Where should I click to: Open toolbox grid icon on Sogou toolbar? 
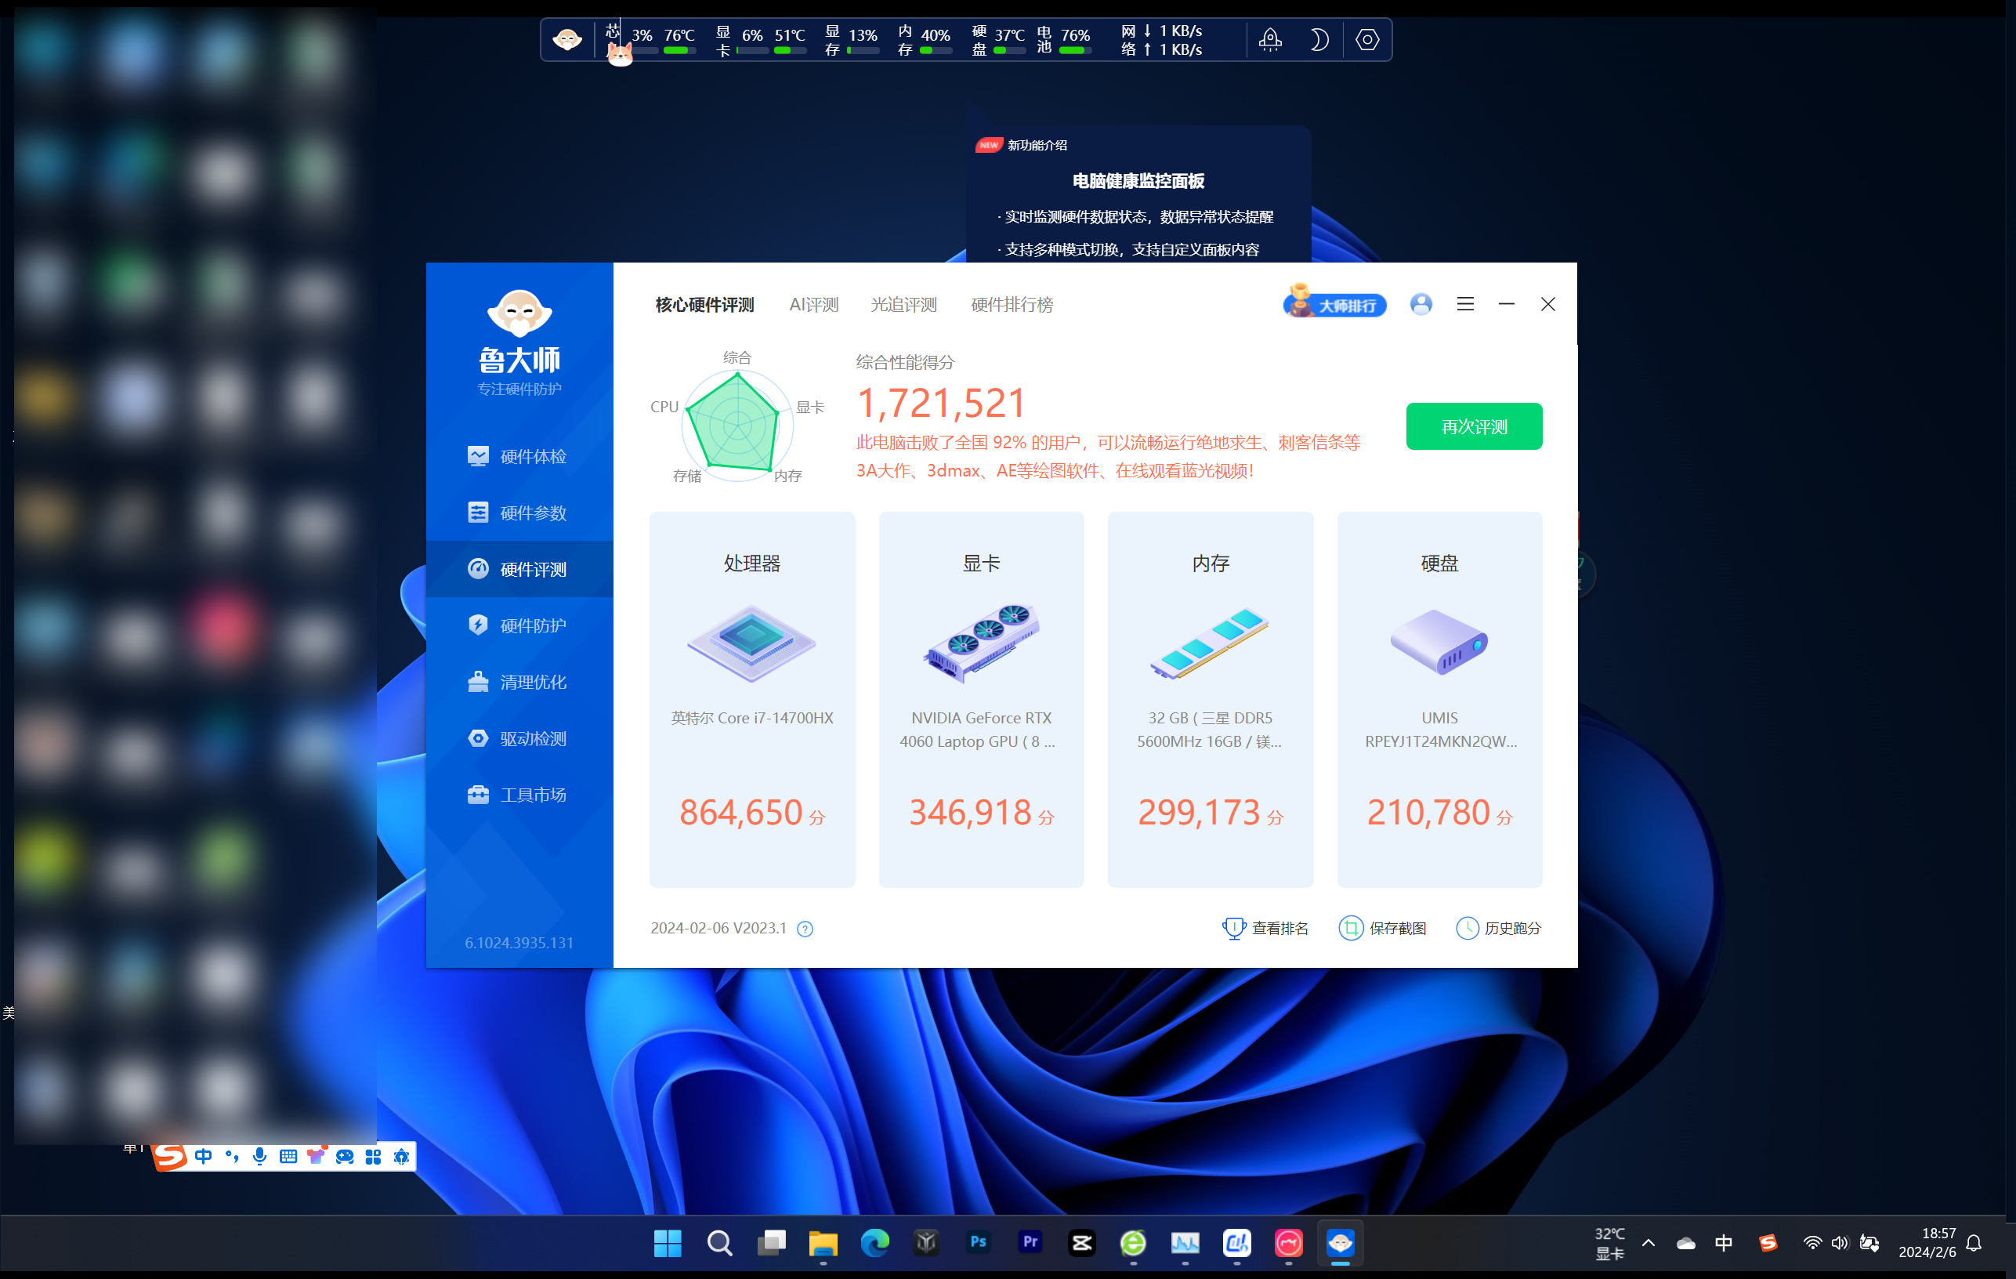coord(372,1156)
